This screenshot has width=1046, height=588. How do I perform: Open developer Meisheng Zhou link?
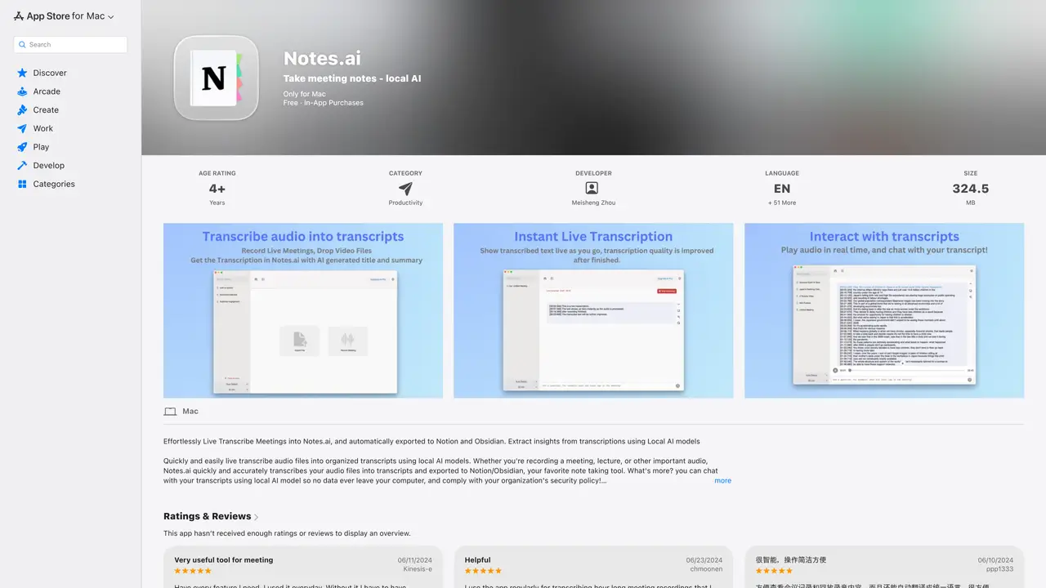593,203
